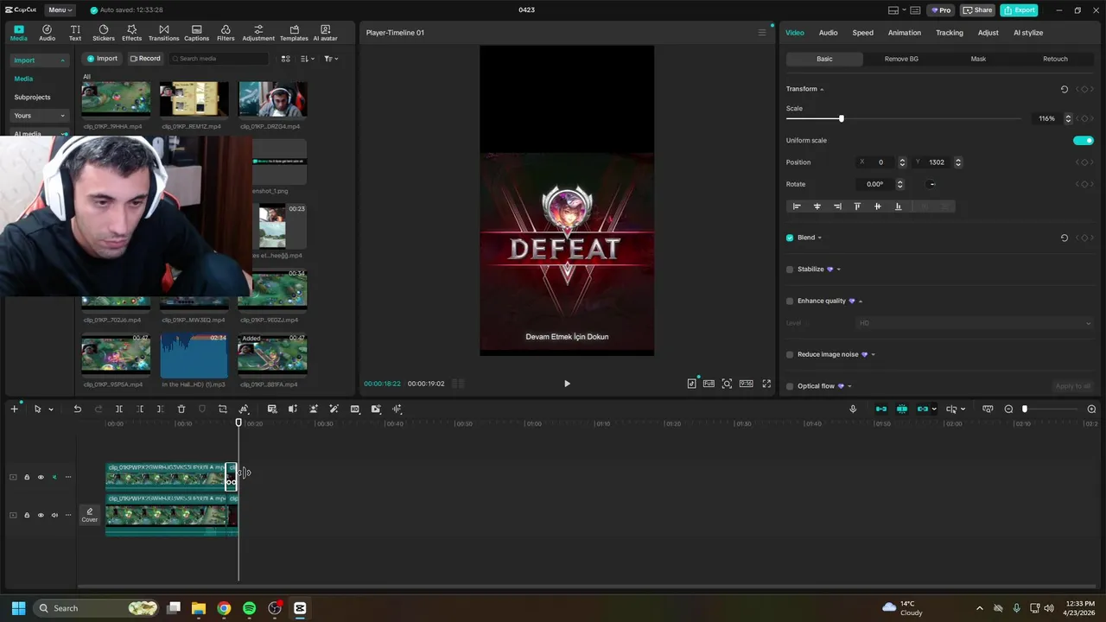1106x622 pixels.
Task: Click the align horizontal center icon
Action: [817, 206]
